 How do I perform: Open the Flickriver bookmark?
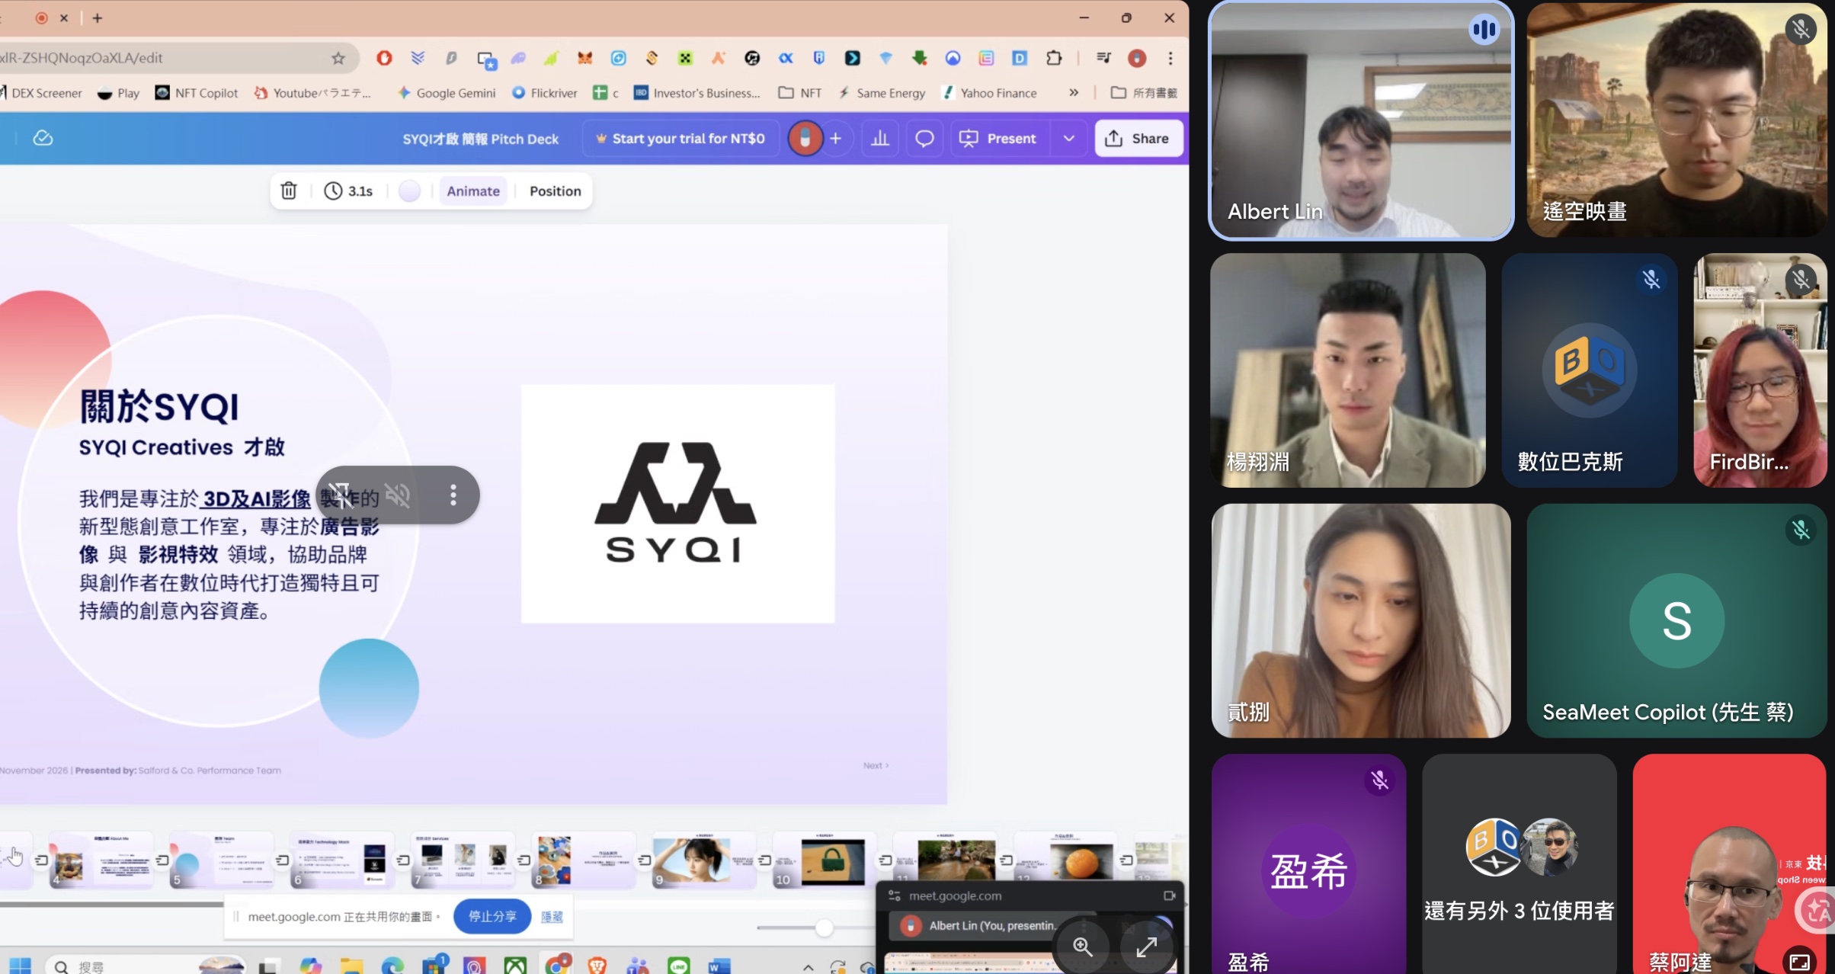(x=545, y=92)
